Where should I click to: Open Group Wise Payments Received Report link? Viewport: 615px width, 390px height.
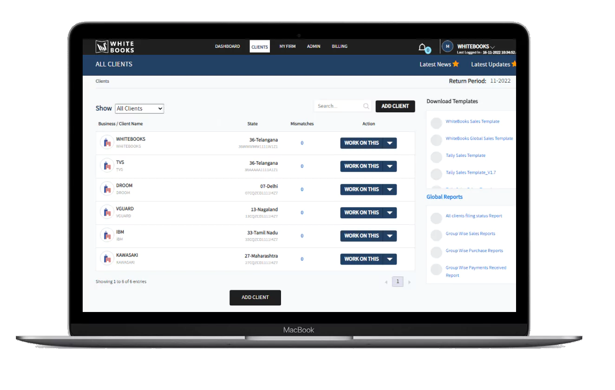click(x=476, y=272)
